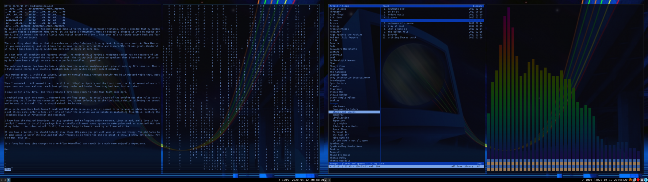The height and width of the screenshot is (182, 648).
Task: Click the date-time on center status bar
Action: 308,180
